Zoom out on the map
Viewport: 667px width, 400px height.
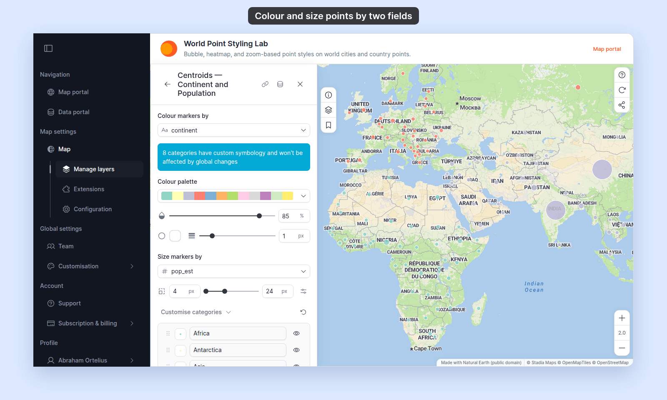[x=622, y=348]
